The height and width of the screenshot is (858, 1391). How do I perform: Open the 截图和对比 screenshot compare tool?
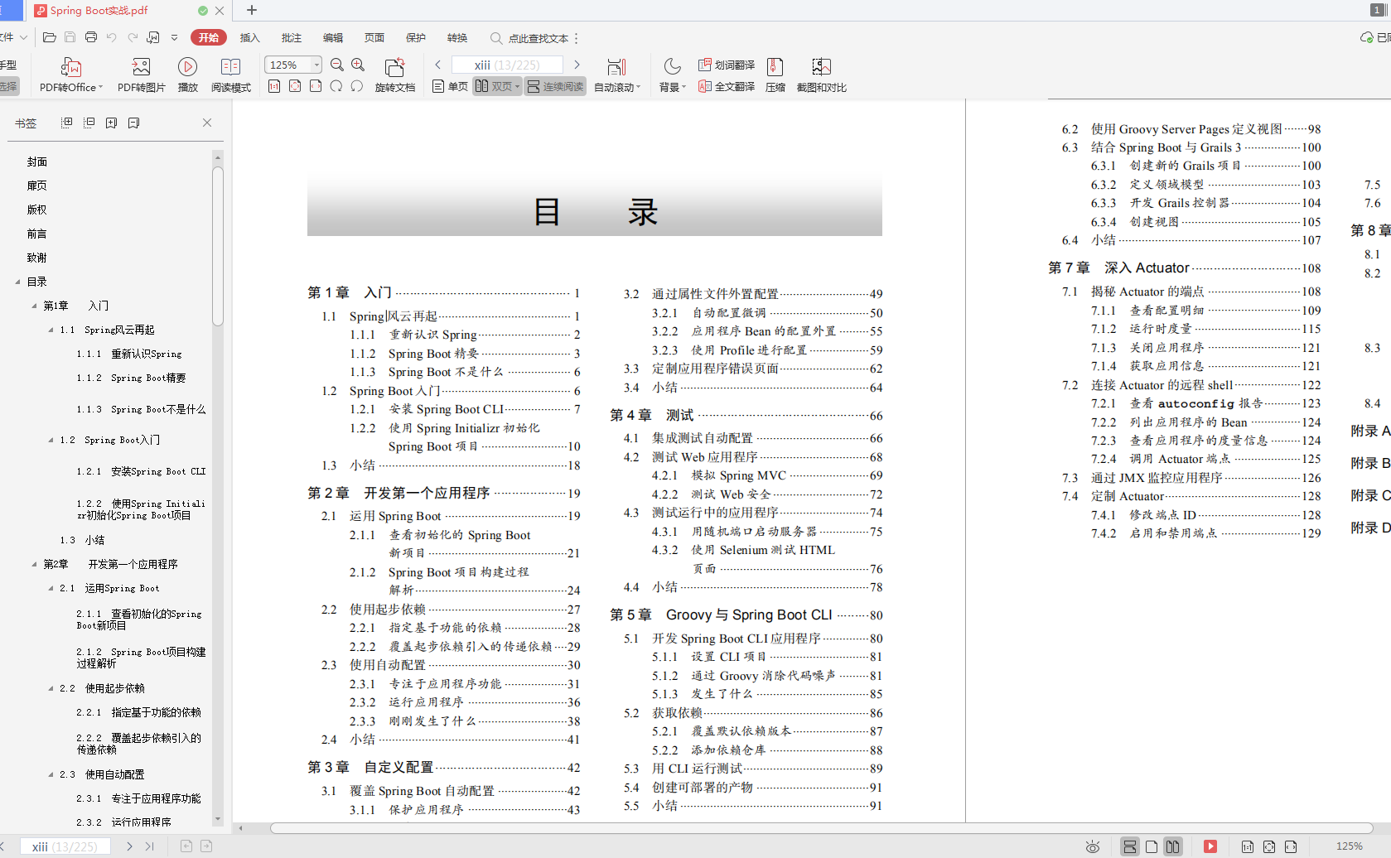821,75
